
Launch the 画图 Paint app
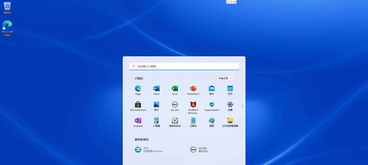coord(212,123)
